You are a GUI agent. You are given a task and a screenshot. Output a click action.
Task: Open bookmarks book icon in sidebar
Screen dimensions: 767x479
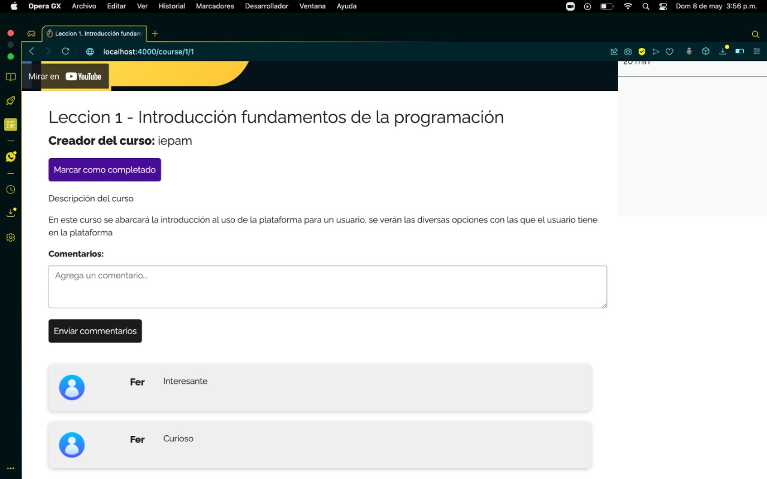(10, 77)
